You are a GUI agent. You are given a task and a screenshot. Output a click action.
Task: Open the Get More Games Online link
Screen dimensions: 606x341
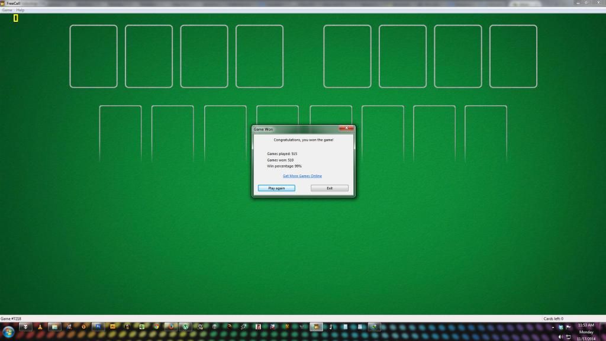(302, 176)
